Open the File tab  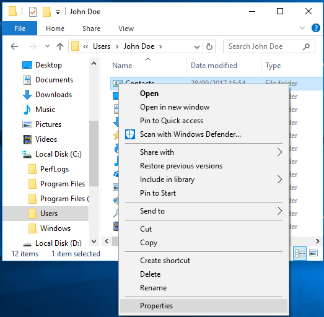(20, 28)
